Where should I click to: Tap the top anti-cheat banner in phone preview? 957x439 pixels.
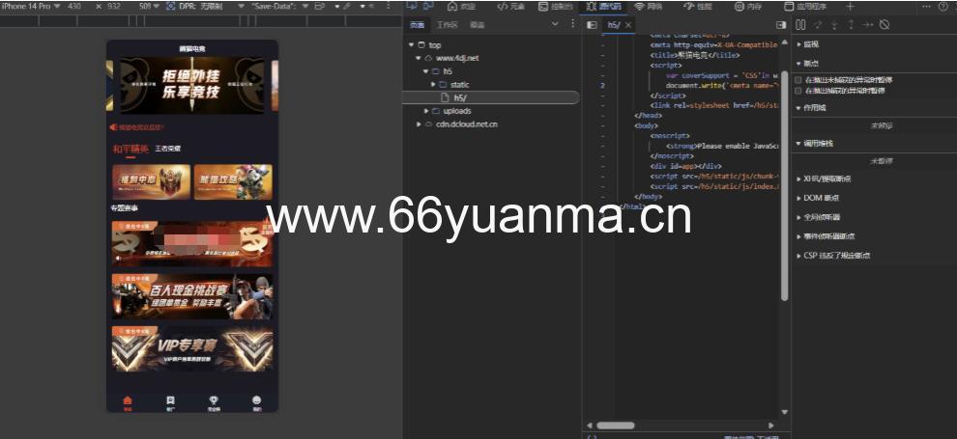click(191, 85)
